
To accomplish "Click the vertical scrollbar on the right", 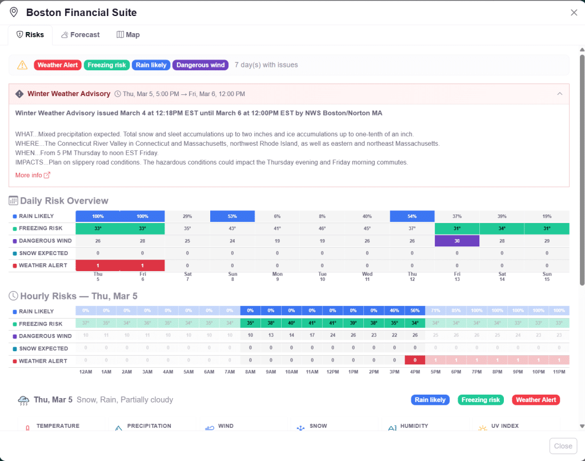I will pyautogui.click(x=582, y=172).
